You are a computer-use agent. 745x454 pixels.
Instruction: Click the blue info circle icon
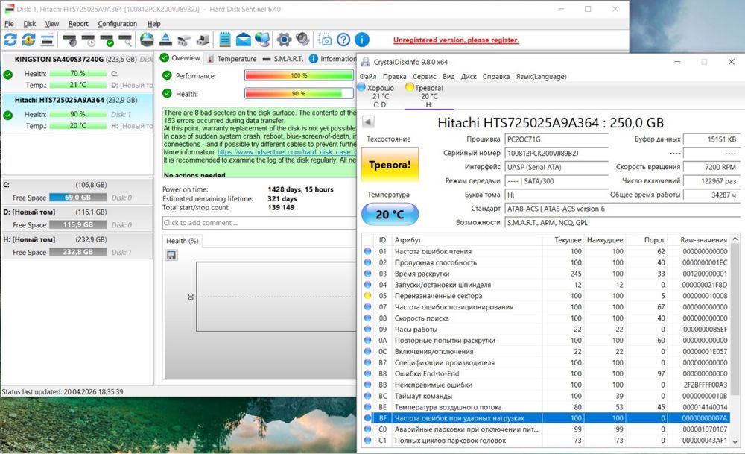tap(362, 40)
